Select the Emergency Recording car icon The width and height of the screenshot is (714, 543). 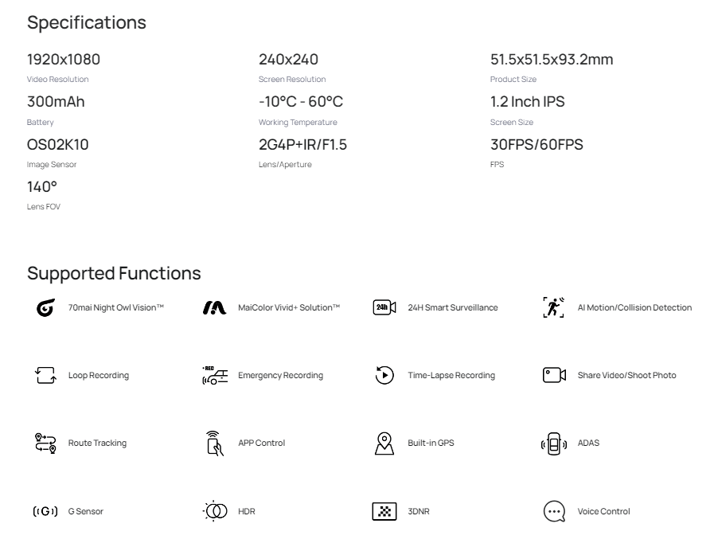click(x=213, y=375)
